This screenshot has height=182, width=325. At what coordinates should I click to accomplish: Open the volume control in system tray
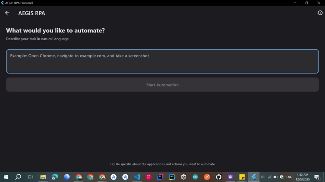click(263, 177)
